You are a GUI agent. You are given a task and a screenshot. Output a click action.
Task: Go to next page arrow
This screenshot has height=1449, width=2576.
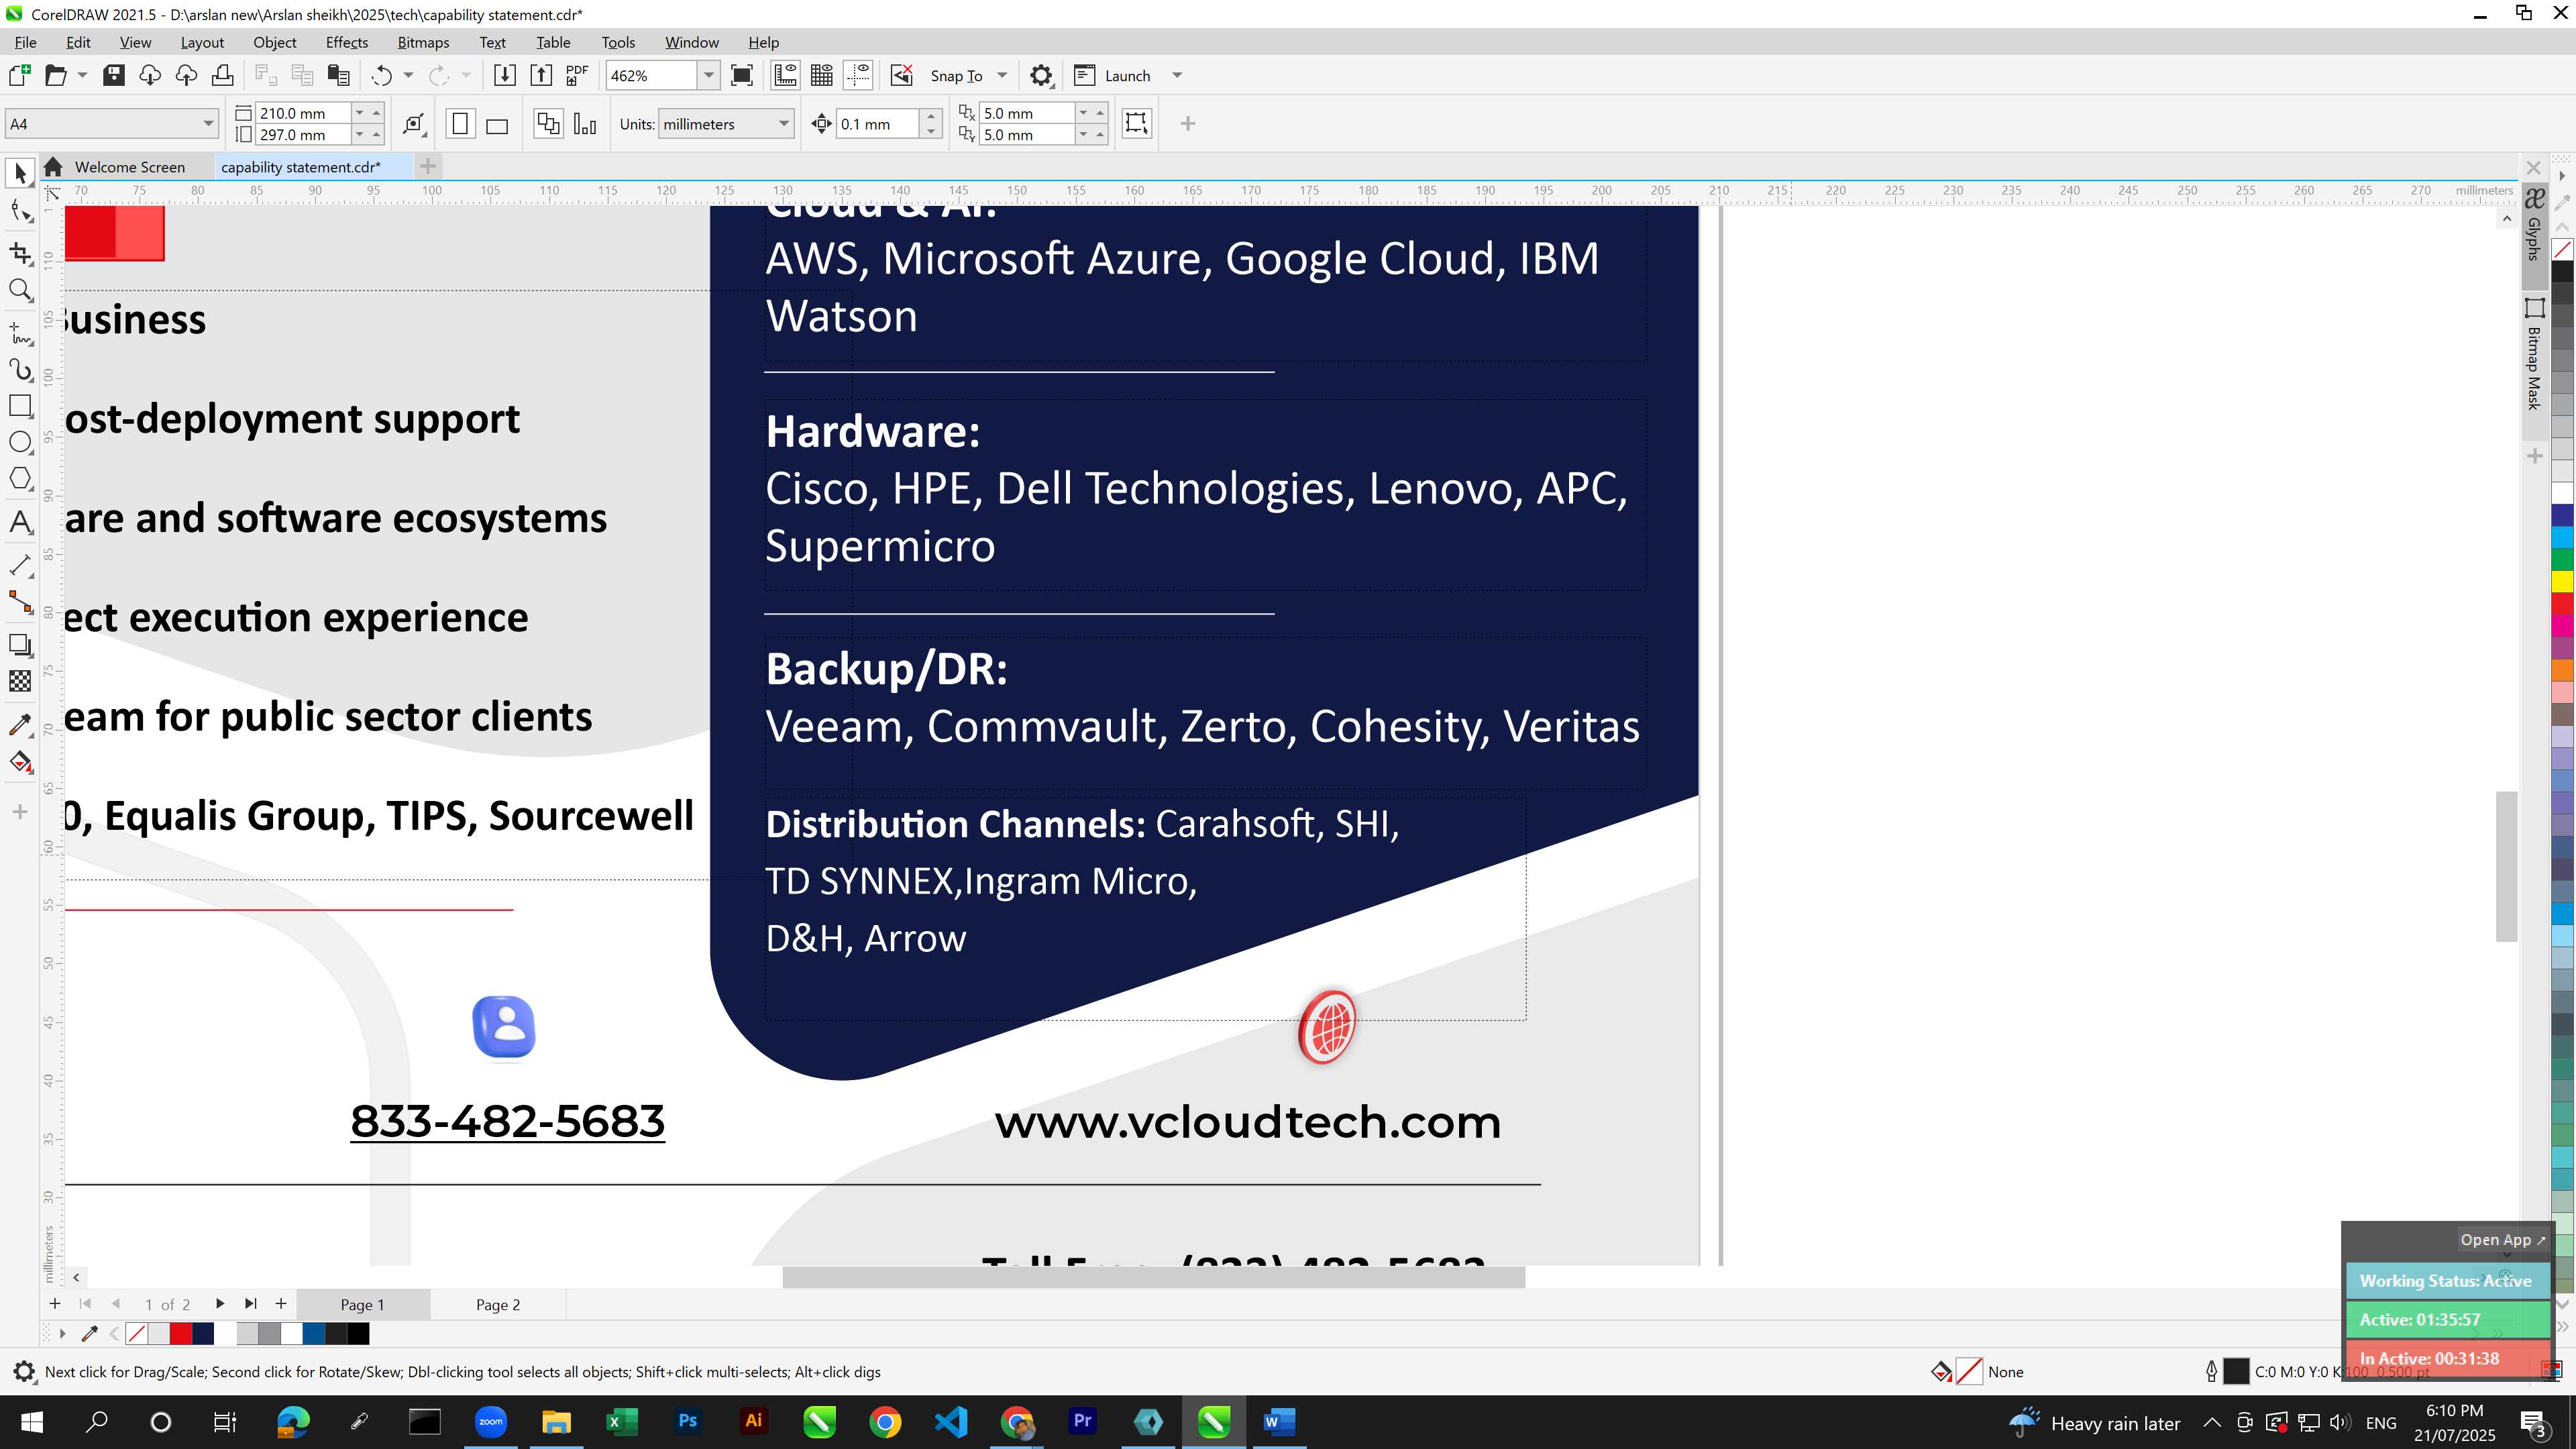[x=219, y=1303]
